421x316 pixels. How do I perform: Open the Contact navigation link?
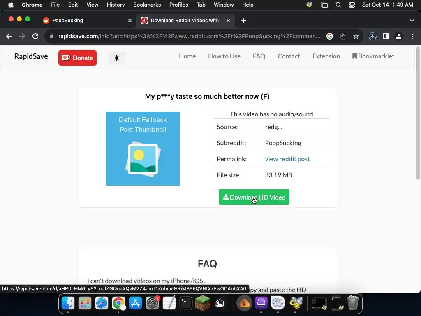tap(289, 56)
